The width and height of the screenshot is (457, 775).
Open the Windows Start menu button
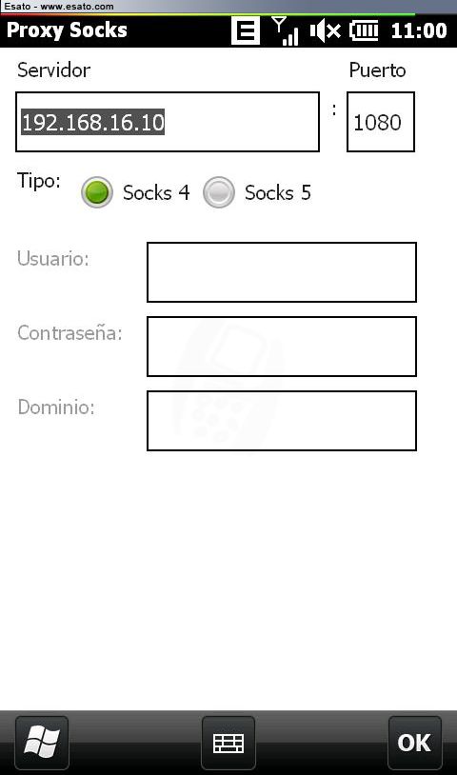click(42, 743)
